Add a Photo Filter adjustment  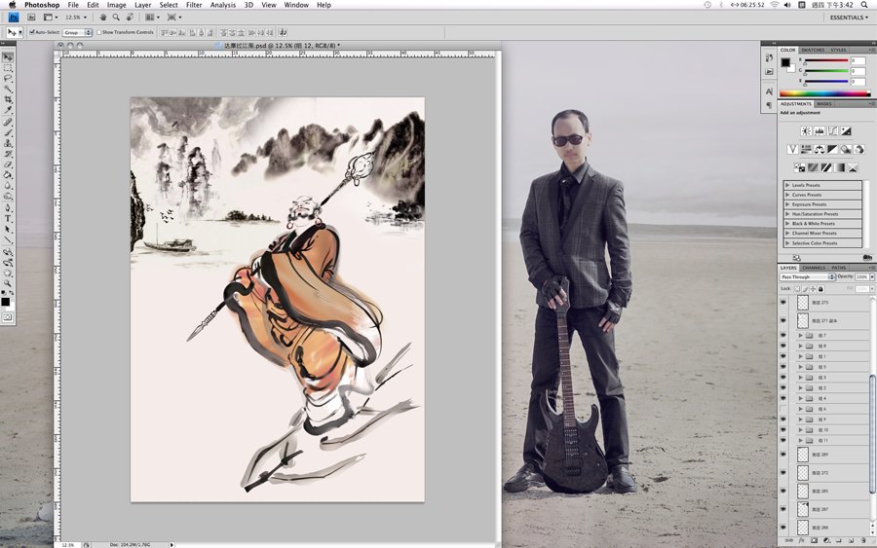point(846,149)
